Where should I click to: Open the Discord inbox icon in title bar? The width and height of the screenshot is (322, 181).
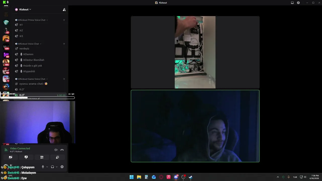(292, 3)
